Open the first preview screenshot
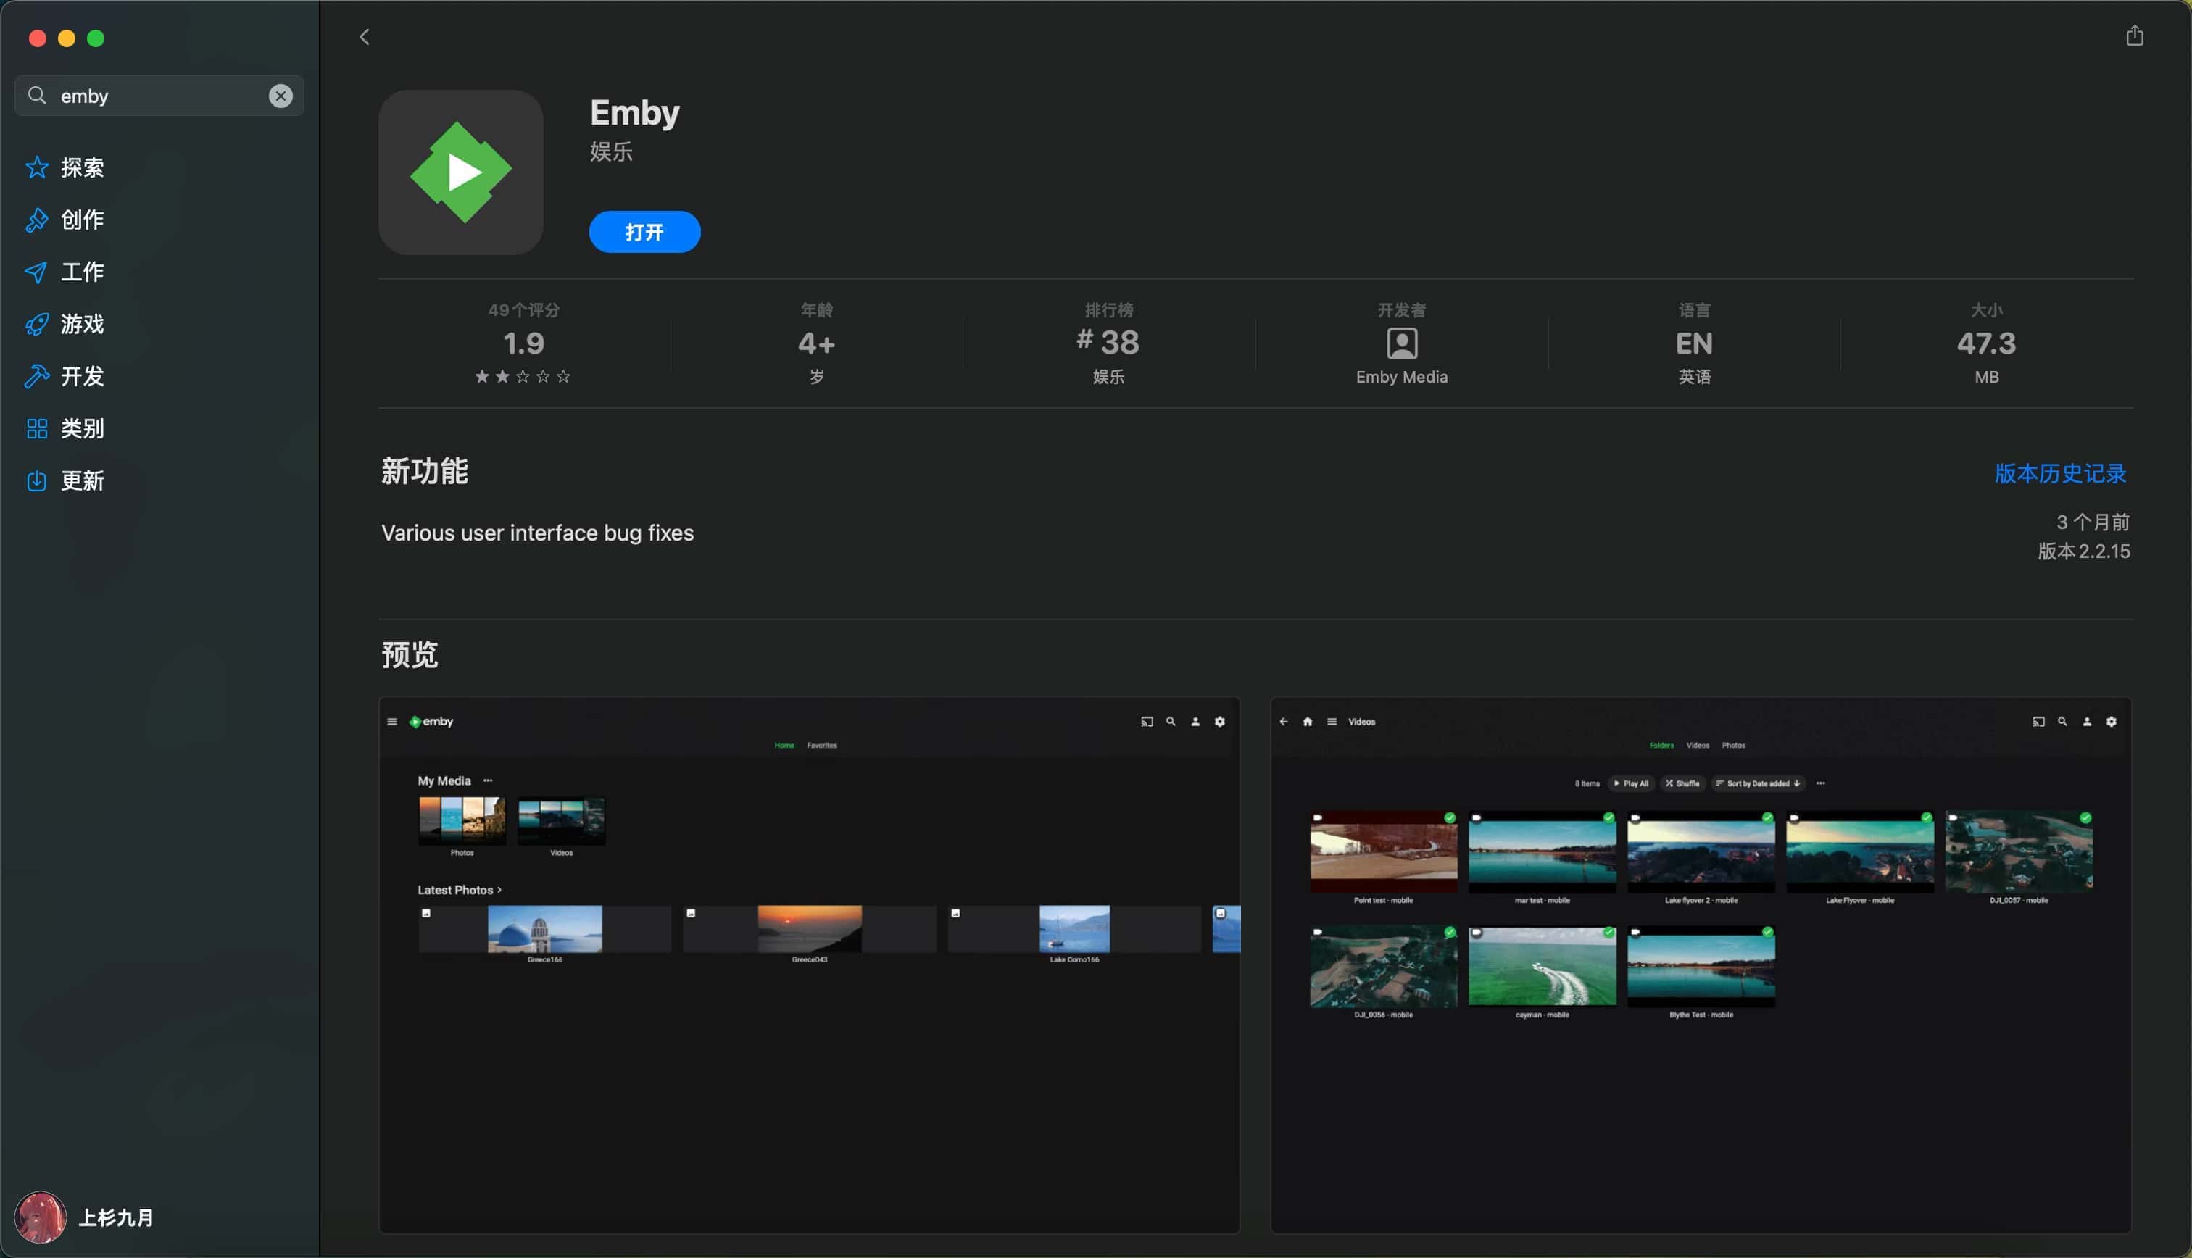Viewport: 2192px width, 1258px height. [809, 965]
